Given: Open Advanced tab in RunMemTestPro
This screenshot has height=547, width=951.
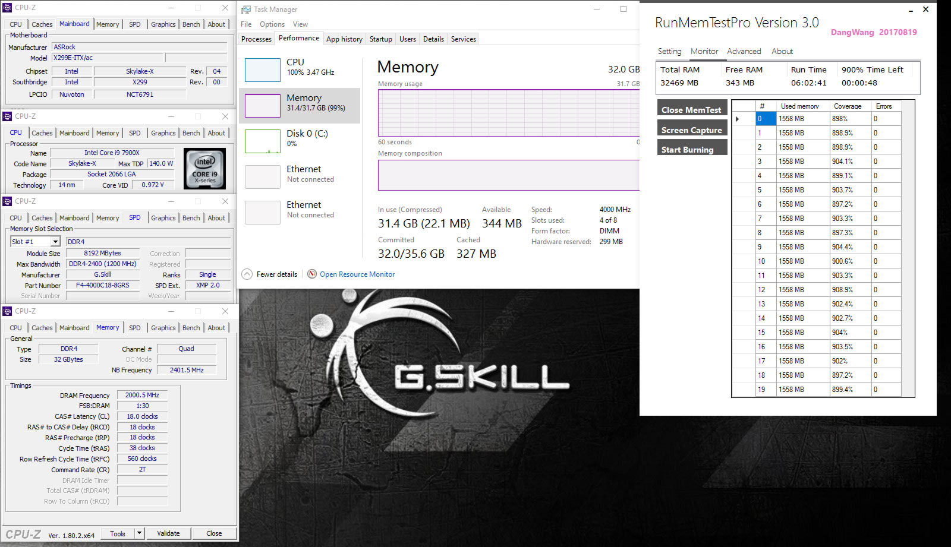Looking at the screenshot, I should (744, 52).
